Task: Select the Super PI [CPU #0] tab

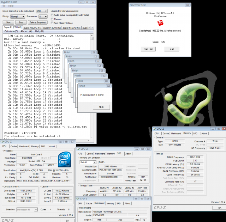Action: pos(13,27)
